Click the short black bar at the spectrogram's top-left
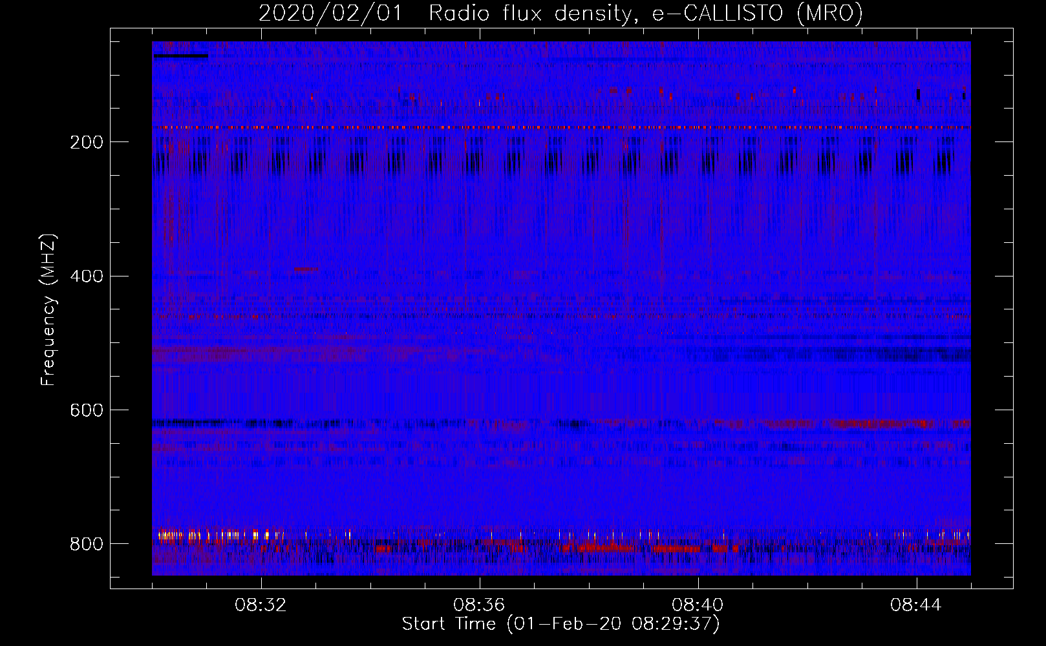1046x646 pixels. [181, 56]
